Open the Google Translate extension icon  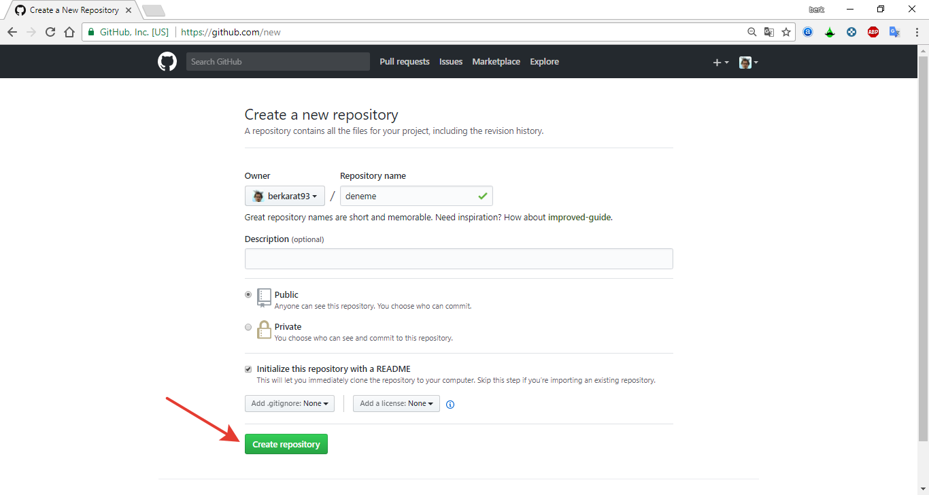pyautogui.click(x=895, y=32)
